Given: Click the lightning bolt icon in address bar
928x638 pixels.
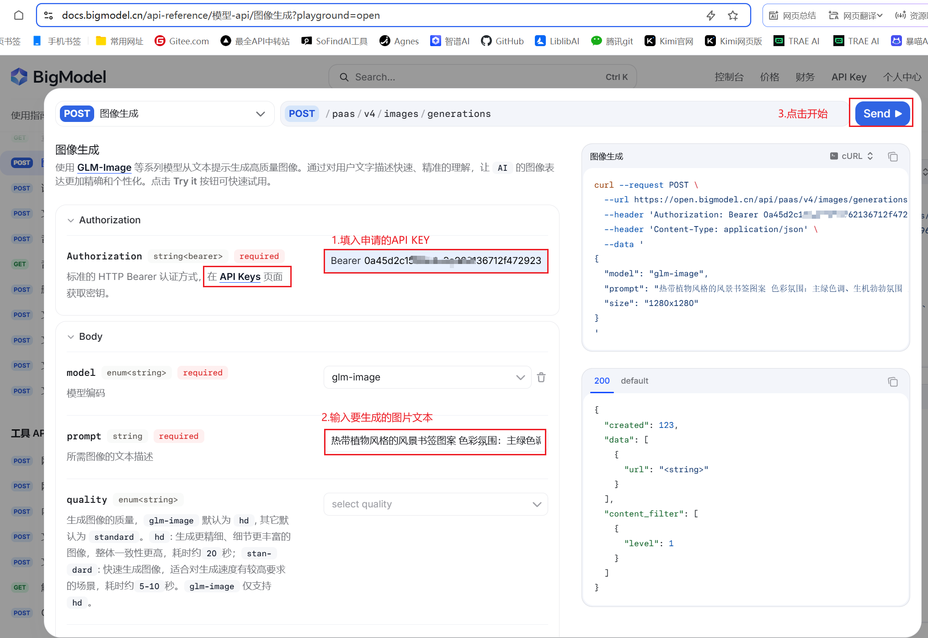Looking at the screenshot, I should [x=710, y=16].
